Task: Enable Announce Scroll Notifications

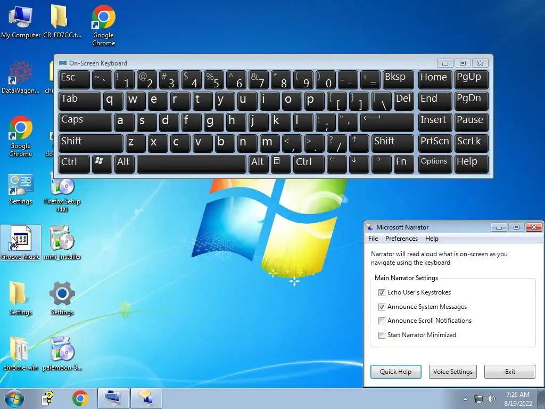Action: click(382, 321)
